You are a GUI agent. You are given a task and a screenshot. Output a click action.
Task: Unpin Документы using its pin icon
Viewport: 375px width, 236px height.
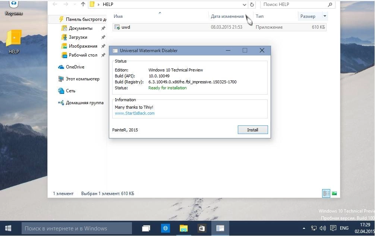[103, 28]
